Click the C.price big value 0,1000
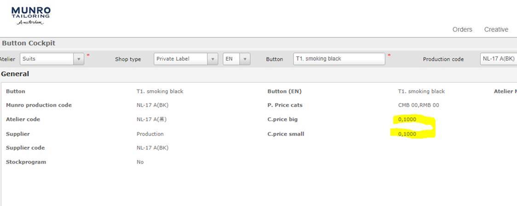517x206 pixels. 407,119
